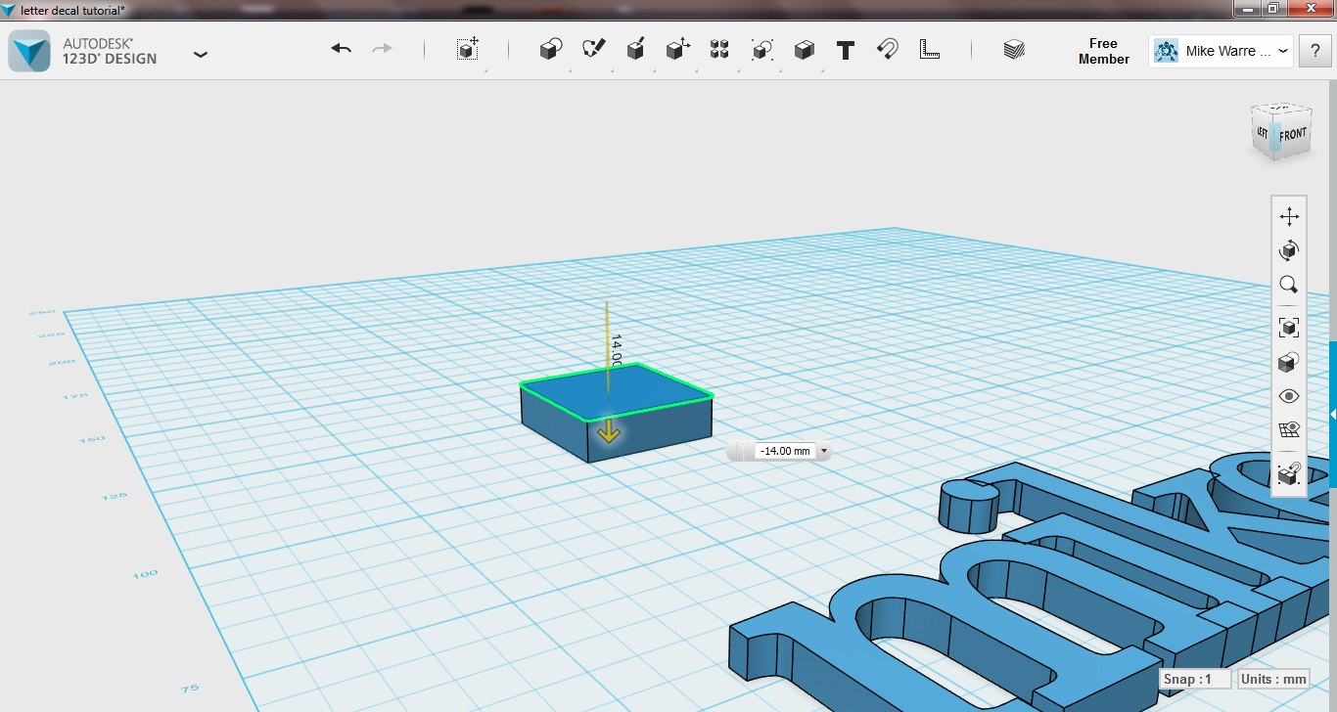Click the LEFT face of the view cube
The height and width of the screenshot is (712, 1337).
1263,132
